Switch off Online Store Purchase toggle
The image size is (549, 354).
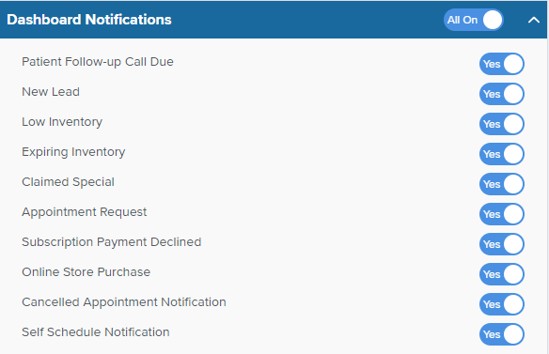point(502,274)
